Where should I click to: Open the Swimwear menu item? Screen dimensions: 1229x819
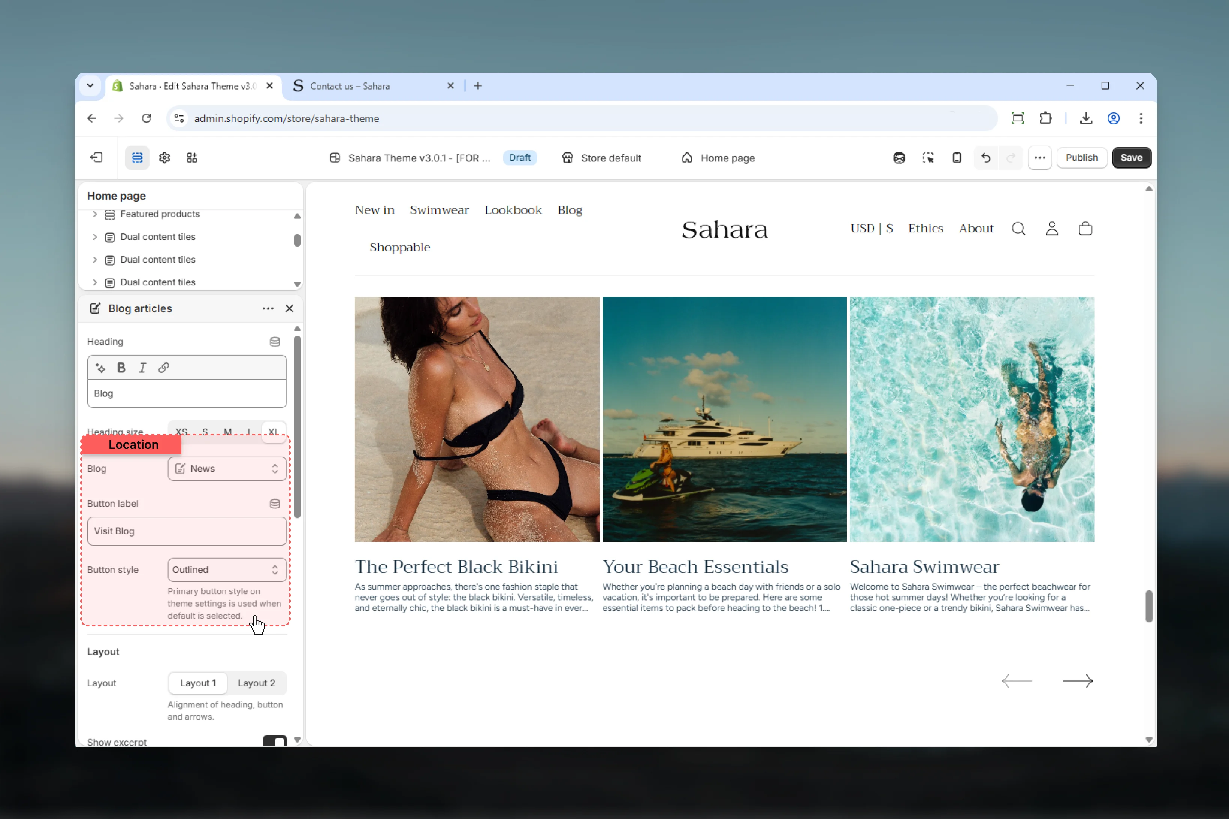click(439, 210)
